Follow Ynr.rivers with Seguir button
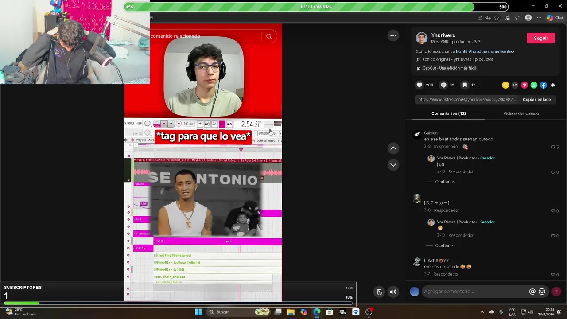 (x=541, y=38)
